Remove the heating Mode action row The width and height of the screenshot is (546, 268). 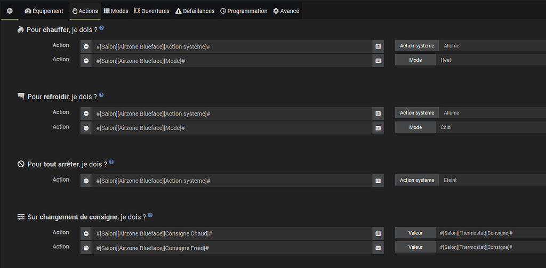coord(86,61)
